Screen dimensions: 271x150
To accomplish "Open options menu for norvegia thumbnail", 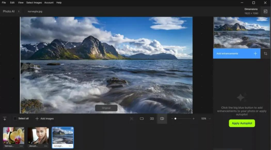I will [70, 146].
